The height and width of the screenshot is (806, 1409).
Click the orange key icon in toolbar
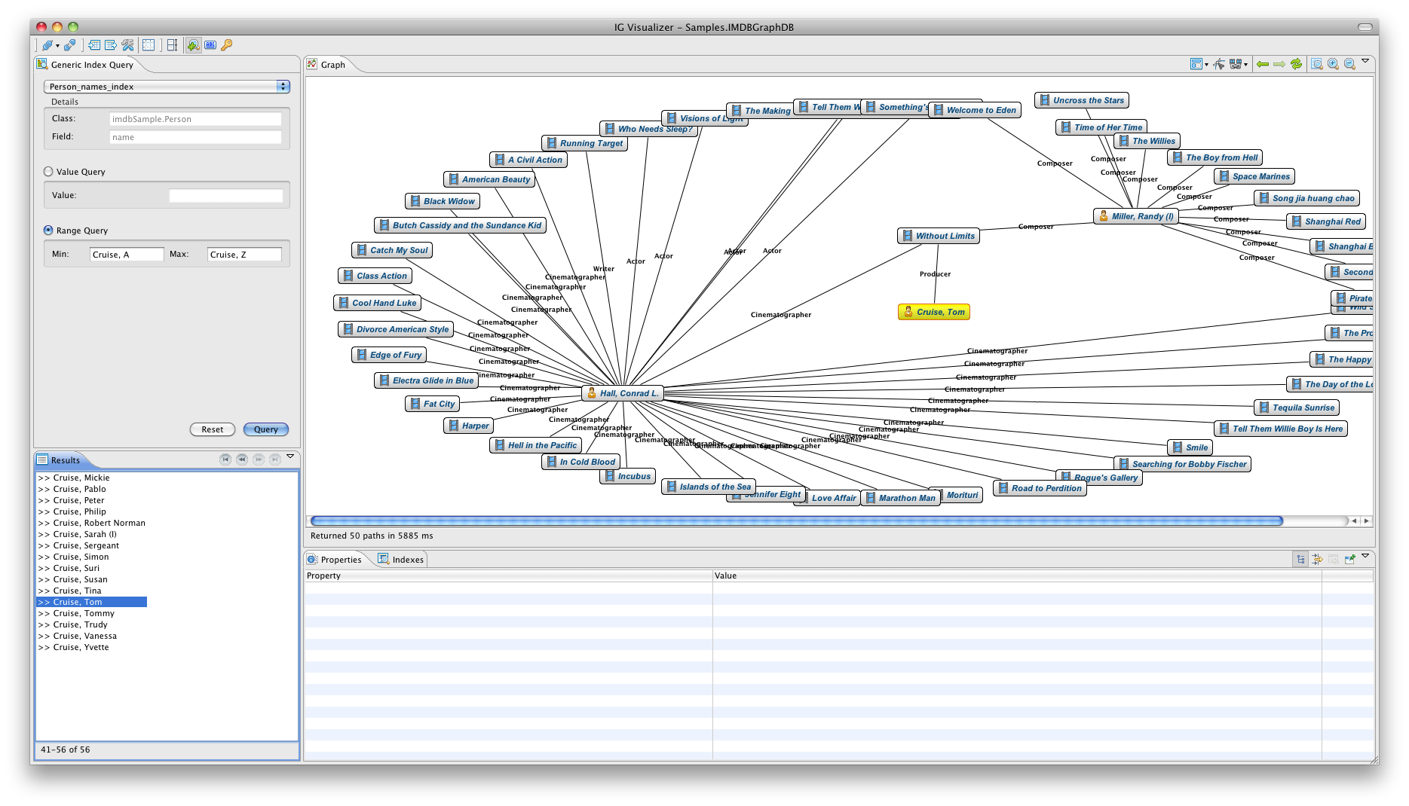226,45
